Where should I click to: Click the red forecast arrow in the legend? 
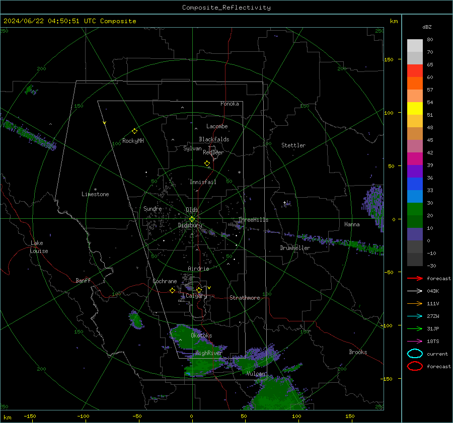(415, 278)
